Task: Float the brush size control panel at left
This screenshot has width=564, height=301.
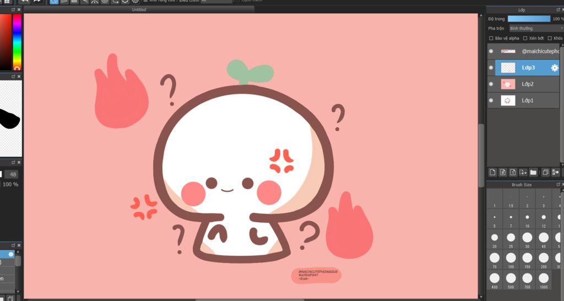Action: point(13,163)
